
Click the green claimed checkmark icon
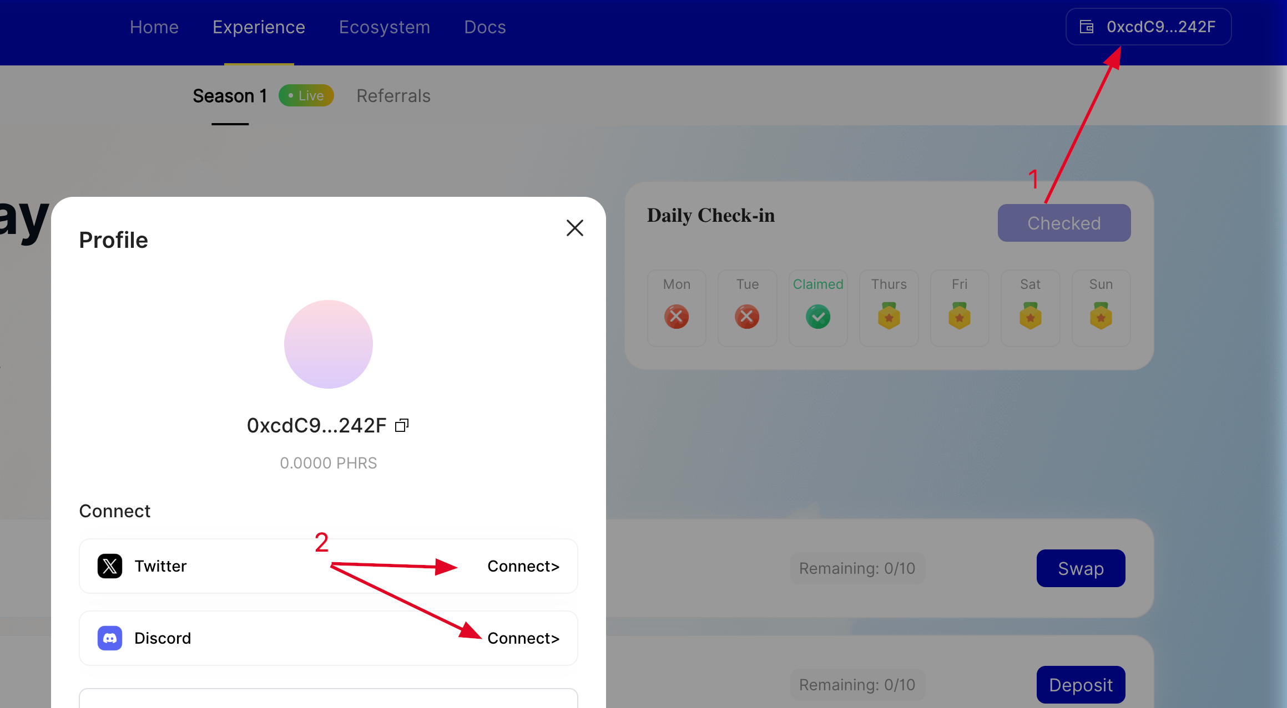tap(818, 317)
